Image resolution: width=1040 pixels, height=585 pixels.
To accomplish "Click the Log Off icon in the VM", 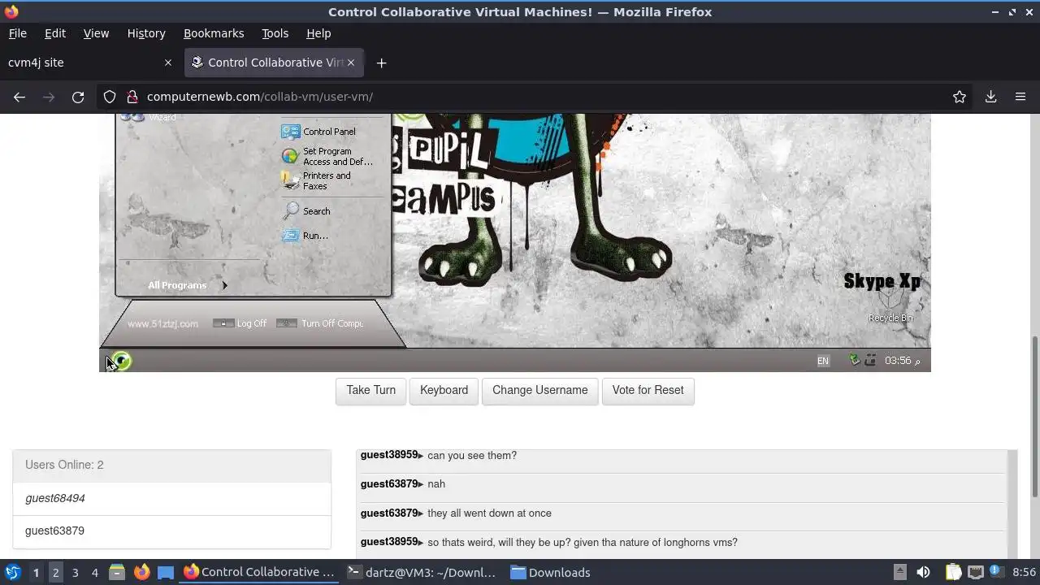I will tap(223, 323).
